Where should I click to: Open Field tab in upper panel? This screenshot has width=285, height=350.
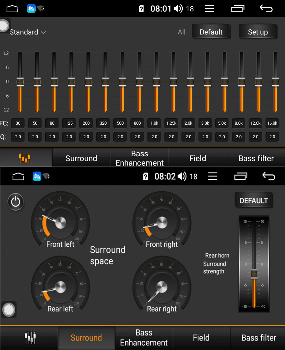tap(198, 158)
